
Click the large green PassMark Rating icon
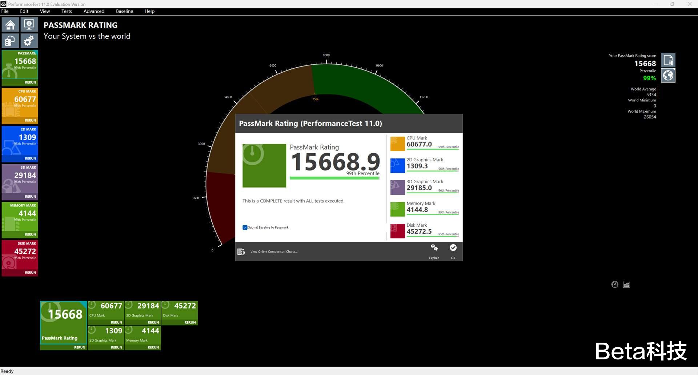click(264, 166)
